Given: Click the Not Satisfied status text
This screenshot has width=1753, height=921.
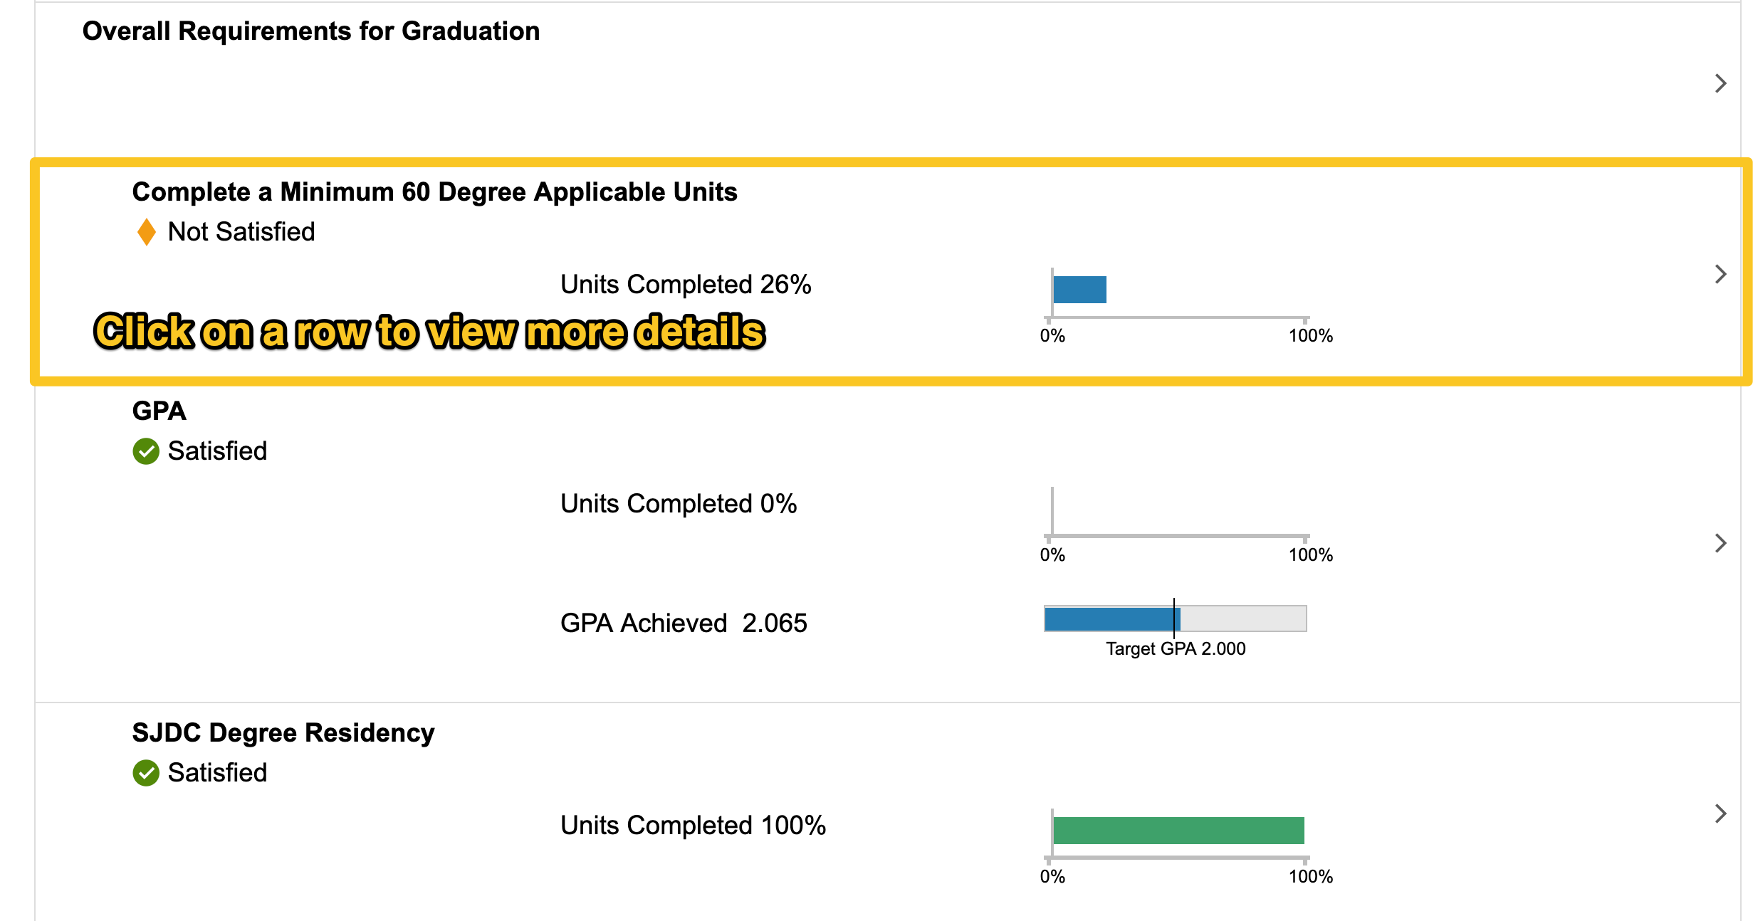Looking at the screenshot, I should (241, 232).
